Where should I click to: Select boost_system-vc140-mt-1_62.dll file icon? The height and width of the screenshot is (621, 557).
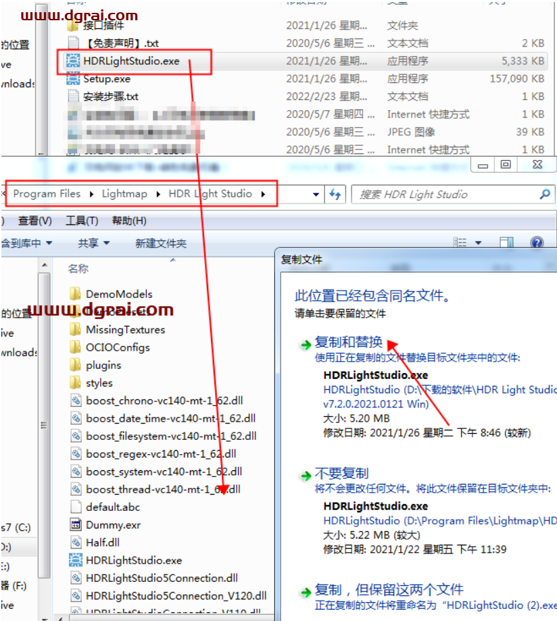point(76,471)
